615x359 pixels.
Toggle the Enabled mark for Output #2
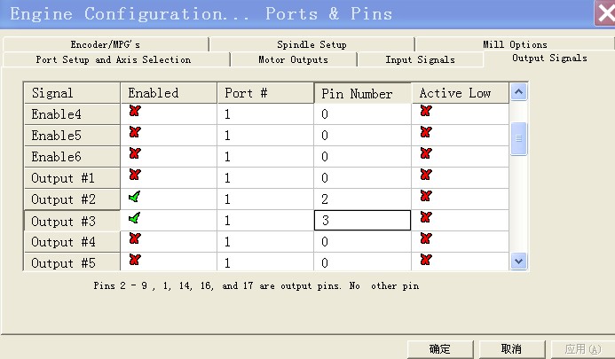[135, 197]
